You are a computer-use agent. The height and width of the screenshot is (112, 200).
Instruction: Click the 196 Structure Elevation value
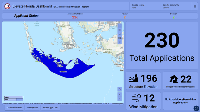[x=149, y=78]
